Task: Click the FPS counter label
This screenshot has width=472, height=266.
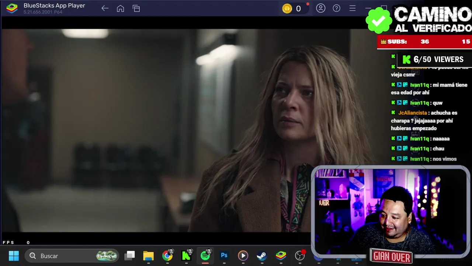Action: tap(8, 242)
